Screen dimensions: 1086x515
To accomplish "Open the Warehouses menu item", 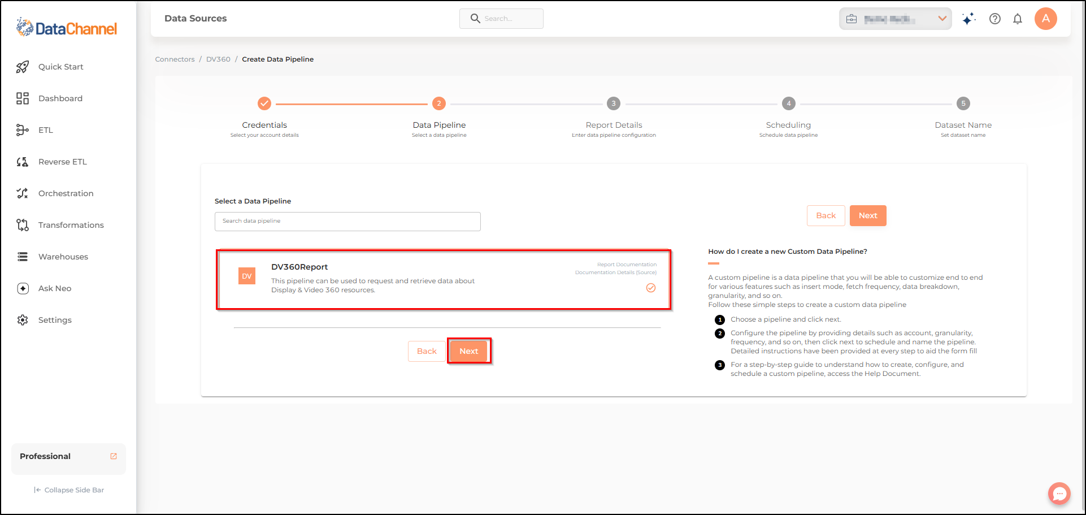I will (x=63, y=257).
